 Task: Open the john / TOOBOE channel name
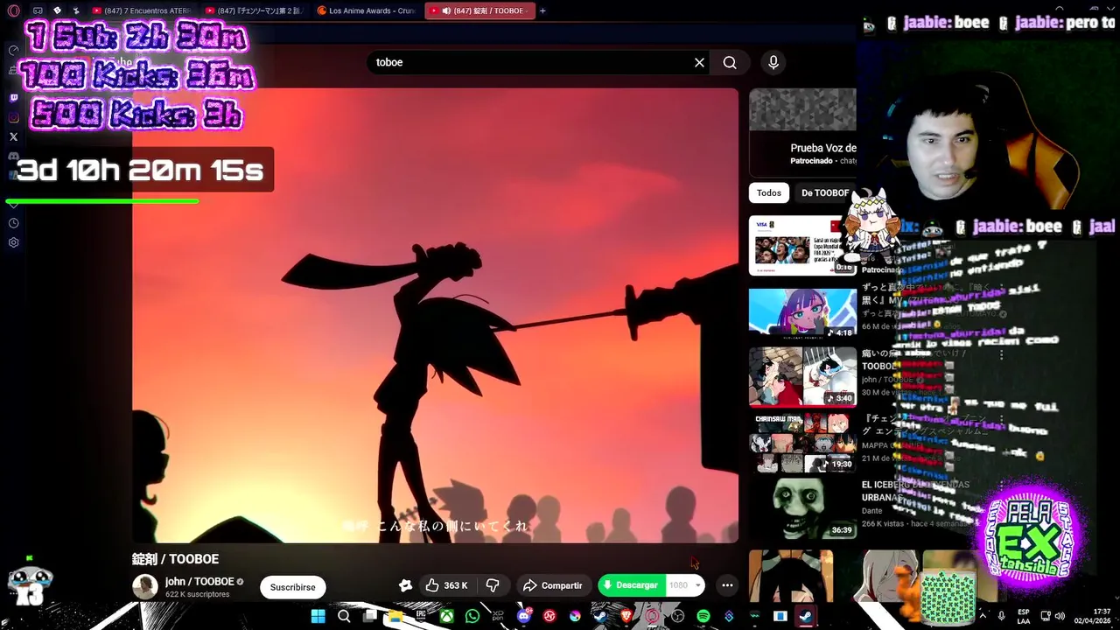click(x=199, y=582)
